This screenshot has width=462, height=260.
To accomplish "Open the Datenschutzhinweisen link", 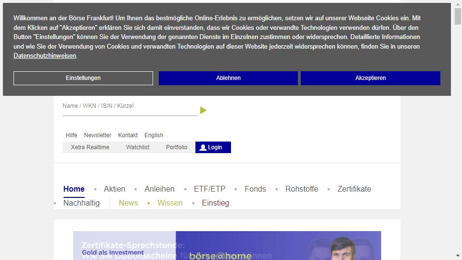I will coord(45,56).
